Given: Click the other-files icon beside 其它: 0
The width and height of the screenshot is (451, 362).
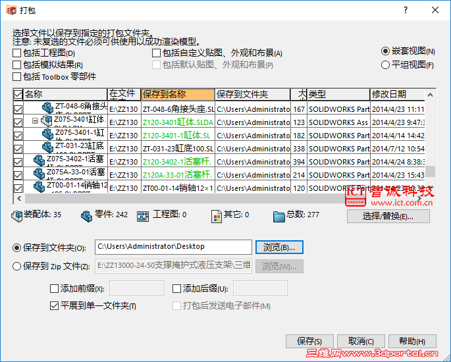Looking at the screenshot, I should pyautogui.click(x=217, y=217).
